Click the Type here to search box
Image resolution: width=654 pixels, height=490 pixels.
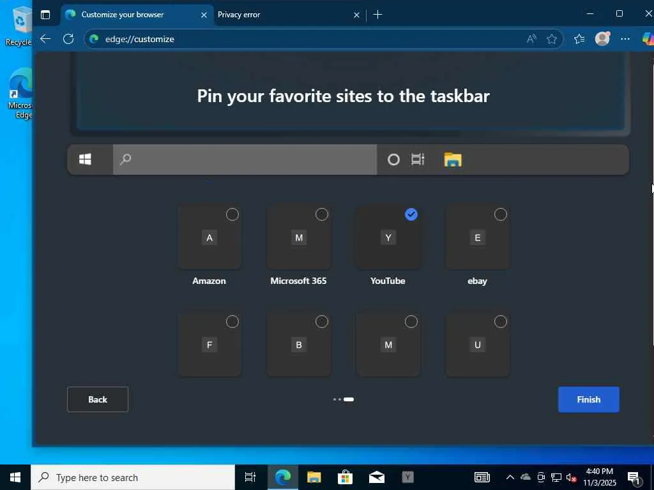coord(133,477)
